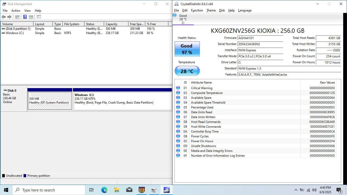
Task: Open the Edit menu in CrystalDiskInfo
Action: click(x=185, y=10)
